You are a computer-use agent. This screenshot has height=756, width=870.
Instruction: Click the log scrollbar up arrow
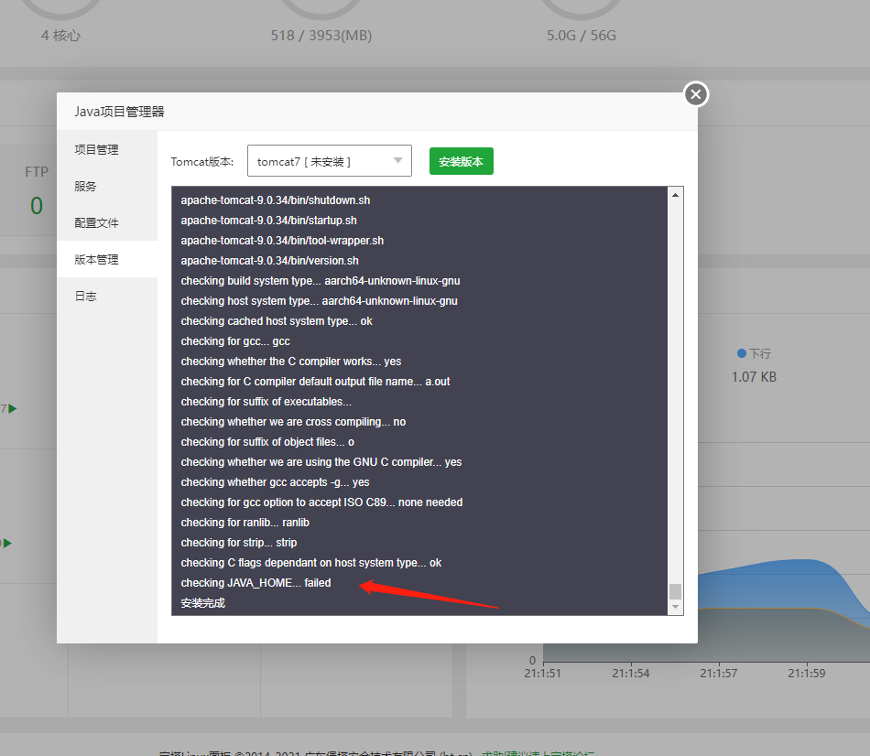675,195
